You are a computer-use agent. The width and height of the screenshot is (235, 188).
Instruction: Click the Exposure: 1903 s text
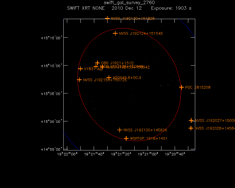click(x=171, y=8)
